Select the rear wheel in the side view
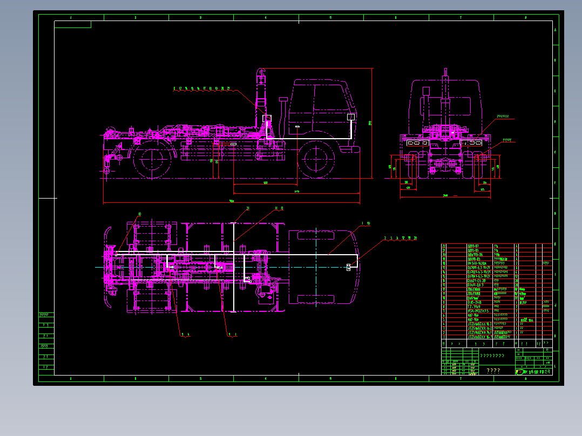Image resolution: width=582 pixels, height=436 pixels. [x=152, y=159]
